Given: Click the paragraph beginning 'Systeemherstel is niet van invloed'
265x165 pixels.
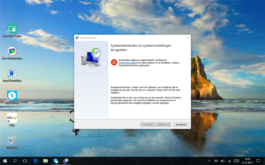Looking at the screenshot, I should (146, 100).
